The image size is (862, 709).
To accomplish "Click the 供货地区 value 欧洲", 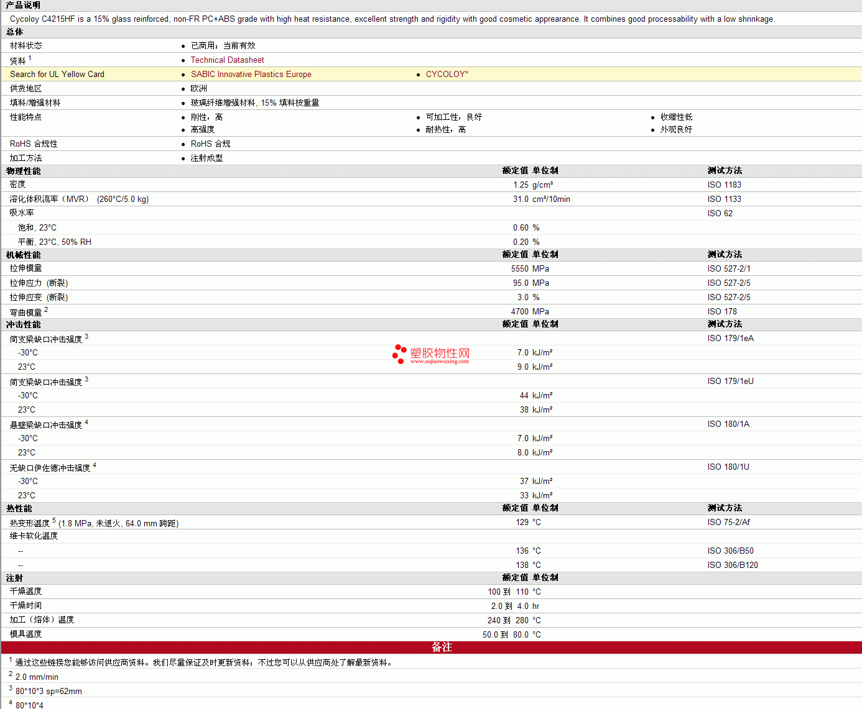I will [199, 88].
